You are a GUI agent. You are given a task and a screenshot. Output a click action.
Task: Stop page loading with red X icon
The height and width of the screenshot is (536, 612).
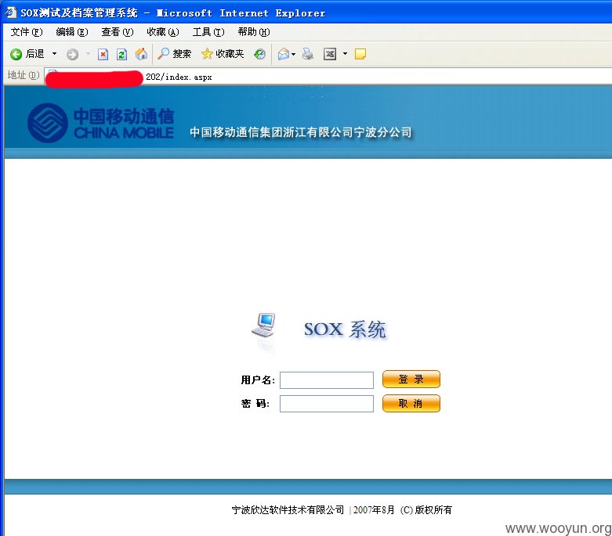pos(103,54)
